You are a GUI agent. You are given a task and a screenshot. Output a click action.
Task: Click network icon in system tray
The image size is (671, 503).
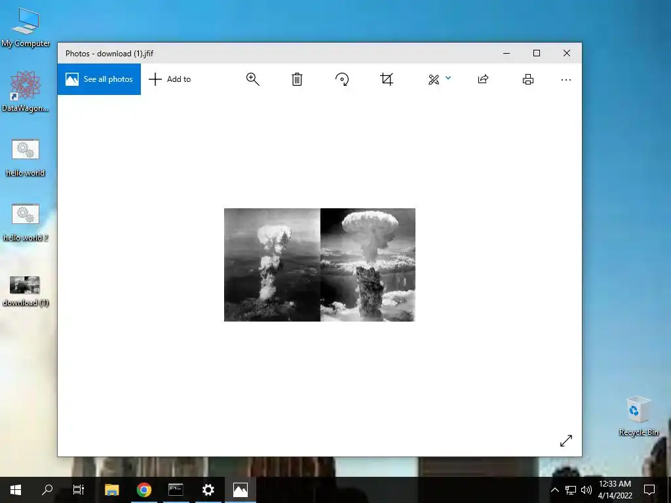pyautogui.click(x=571, y=490)
